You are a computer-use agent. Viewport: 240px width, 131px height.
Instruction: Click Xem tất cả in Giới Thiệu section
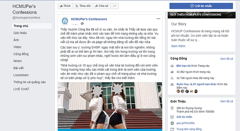(227, 101)
